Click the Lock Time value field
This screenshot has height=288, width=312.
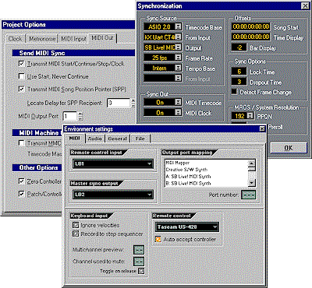239,72
